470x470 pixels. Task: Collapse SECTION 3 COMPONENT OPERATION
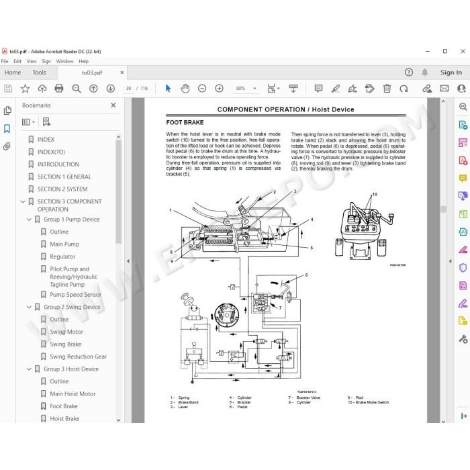pyautogui.click(x=23, y=201)
